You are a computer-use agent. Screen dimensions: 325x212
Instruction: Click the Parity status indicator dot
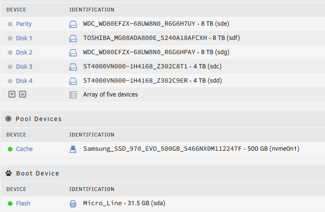(x=10, y=24)
